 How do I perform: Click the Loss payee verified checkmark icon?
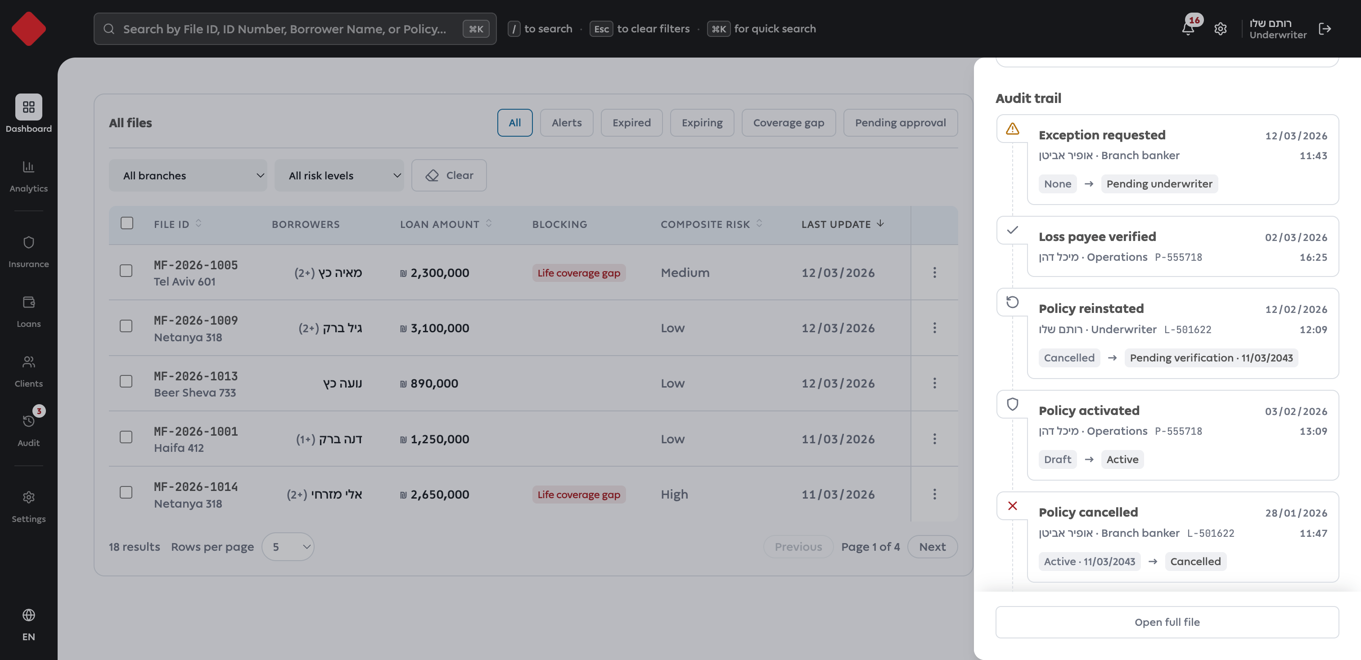pyautogui.click(x=1012, y=230)
